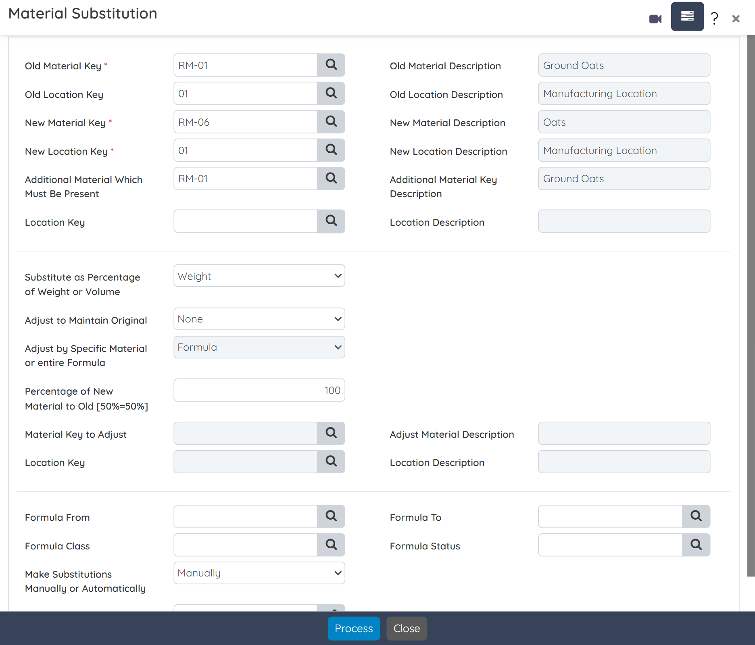Viewport: 755px width, 645px height.
Task: Open Formula Class lookup
Action: click(331, 545)
